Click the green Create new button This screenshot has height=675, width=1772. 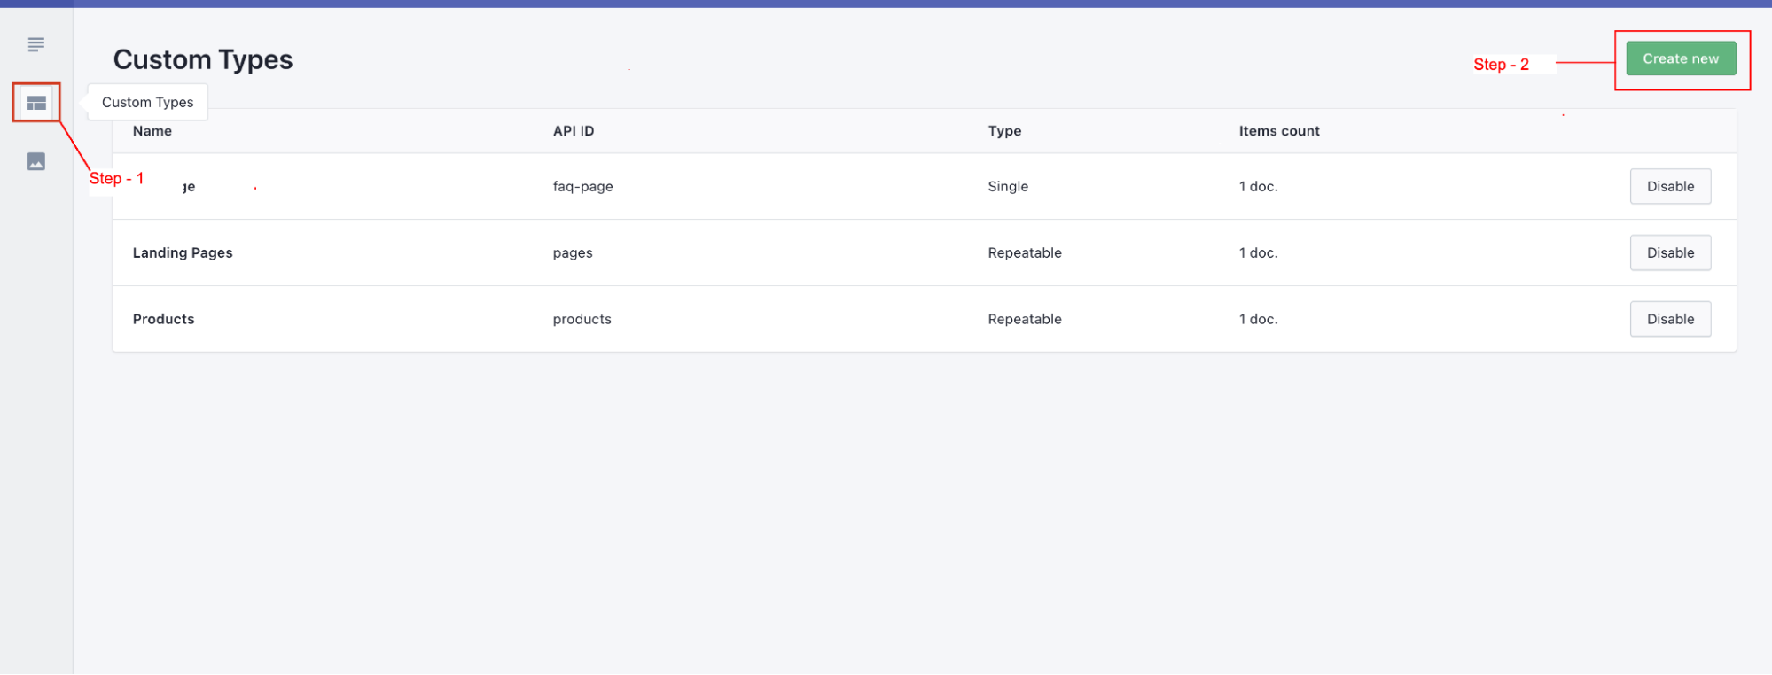click(x=1680, y=58)
